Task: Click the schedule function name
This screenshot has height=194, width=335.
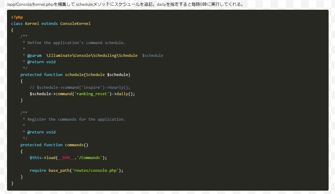Action: [74, 74]
